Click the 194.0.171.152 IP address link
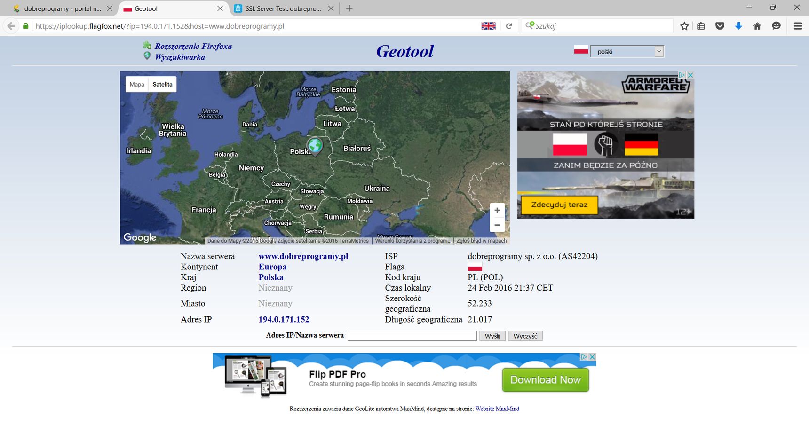The height and width of the screenshot is (433, 809). tap(284, 319)
